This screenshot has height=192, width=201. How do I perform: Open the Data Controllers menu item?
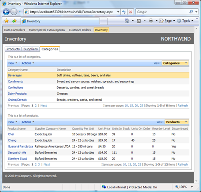pos(14,30)
